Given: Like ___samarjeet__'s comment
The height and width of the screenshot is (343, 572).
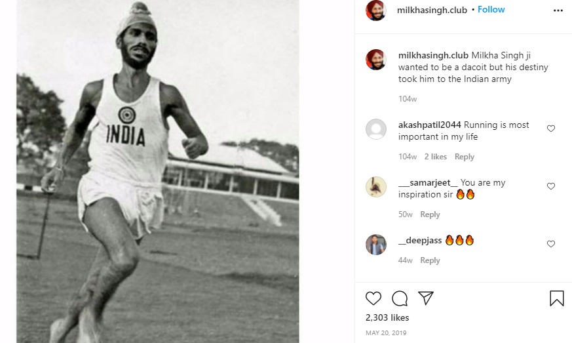Looking at the screenshot, I should click(x=551, y=186).
